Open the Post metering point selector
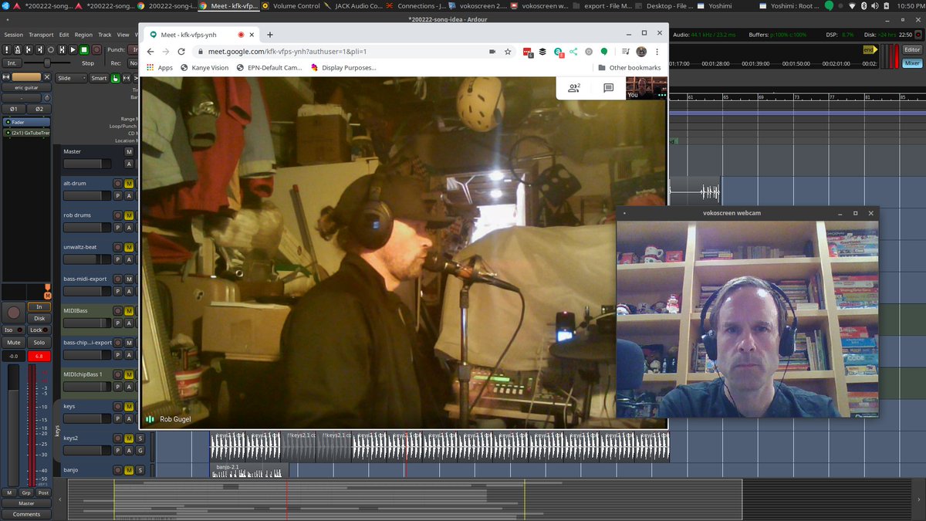Image resolution: width=926 pixels, height=521 pixels. [43, 492]
